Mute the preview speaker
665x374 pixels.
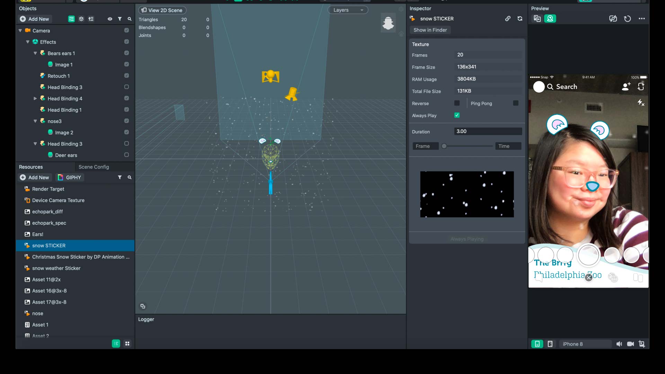point(619,344)
